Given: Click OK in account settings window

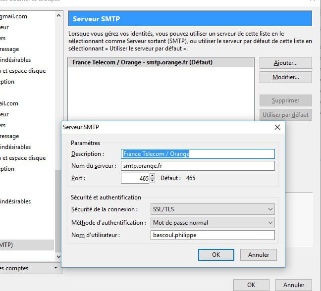Looking at the screenshot, I should [251, 285].
